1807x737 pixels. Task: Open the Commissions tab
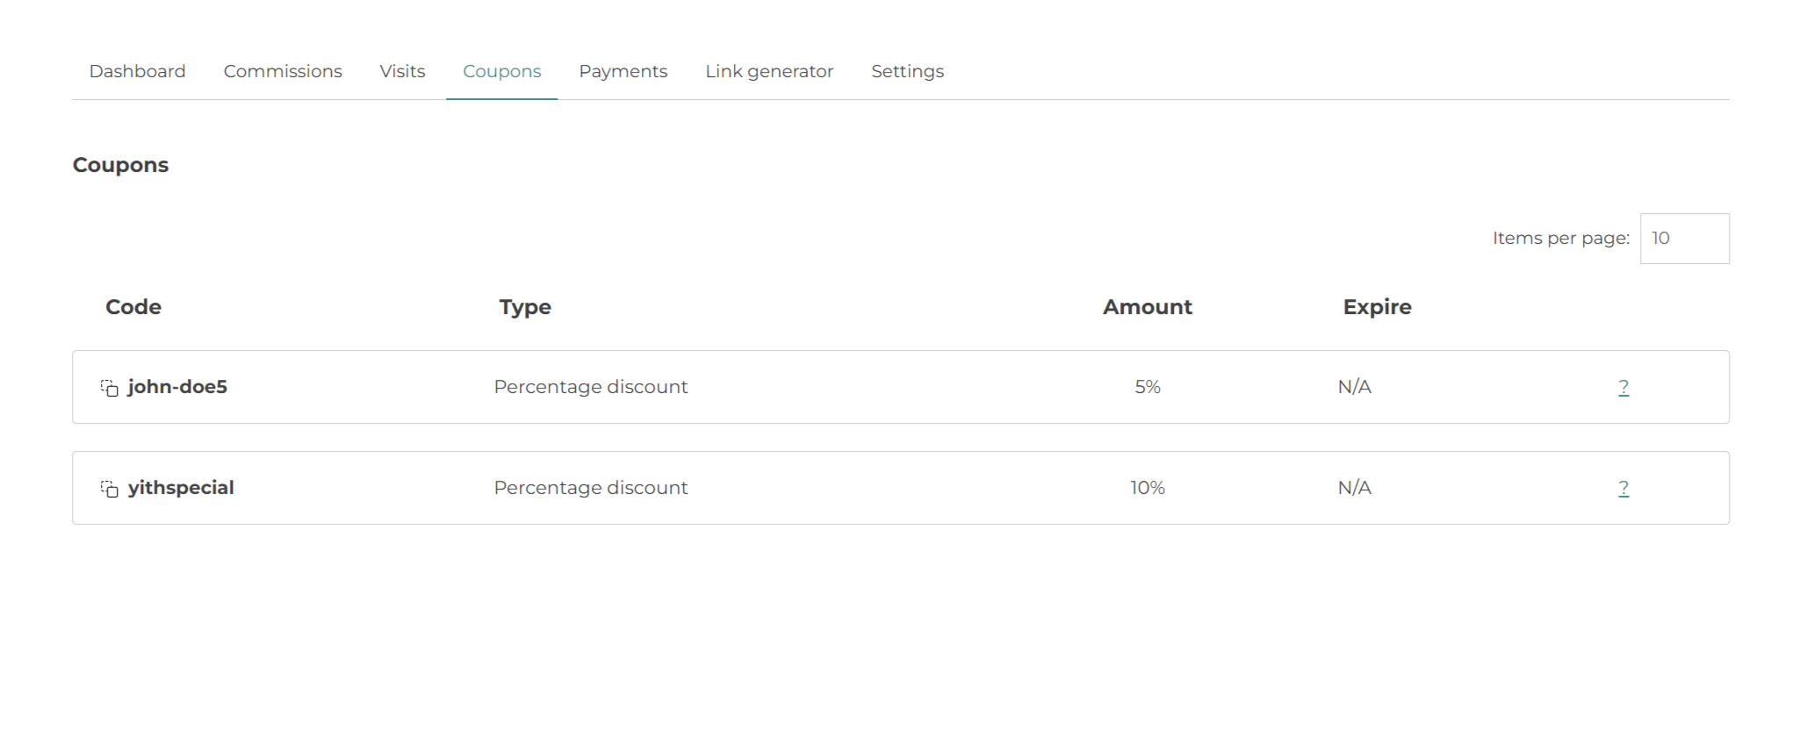[x=282, y=71]
